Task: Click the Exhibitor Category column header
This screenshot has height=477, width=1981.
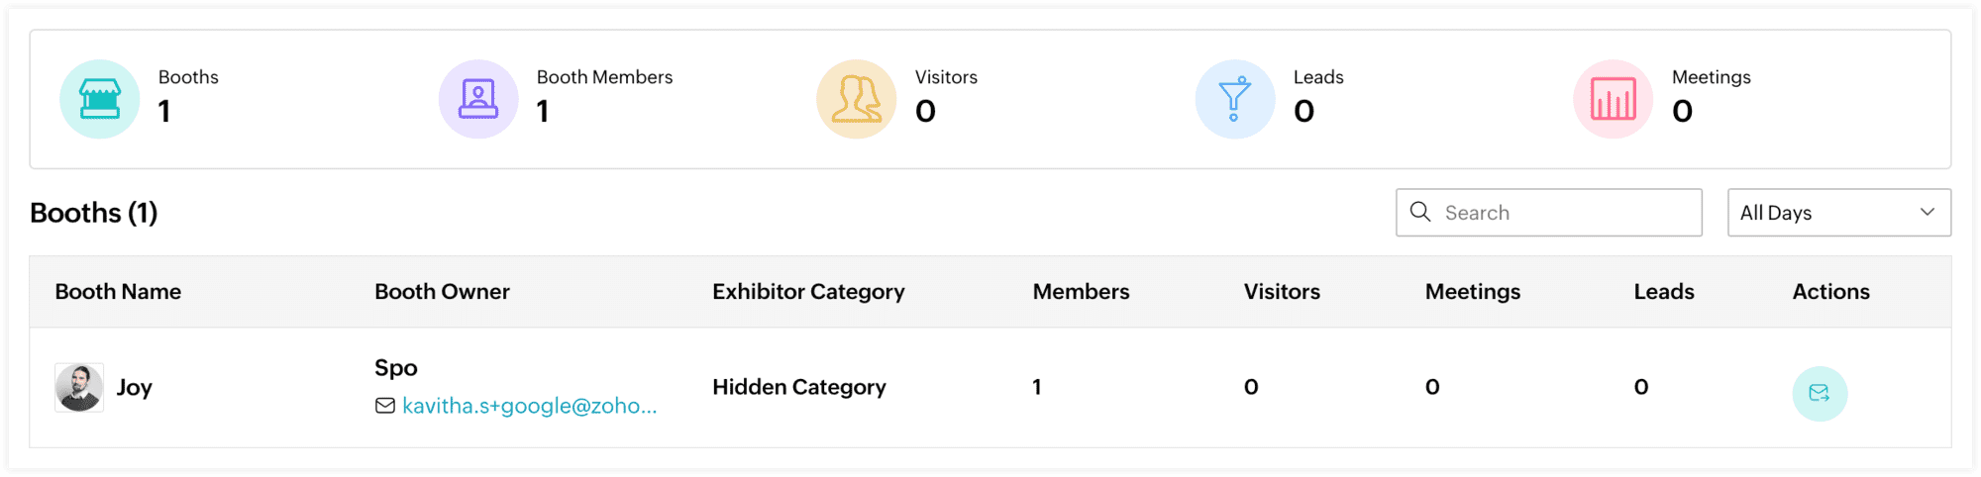Action: pyautogui.click(x=808, y=292)
